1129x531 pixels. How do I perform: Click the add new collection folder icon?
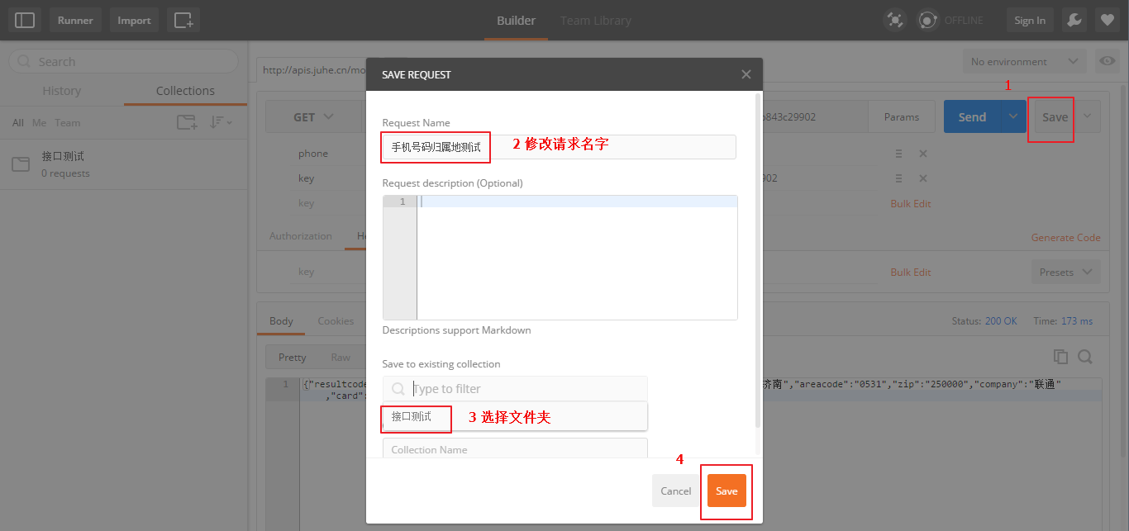click(187, 122)
